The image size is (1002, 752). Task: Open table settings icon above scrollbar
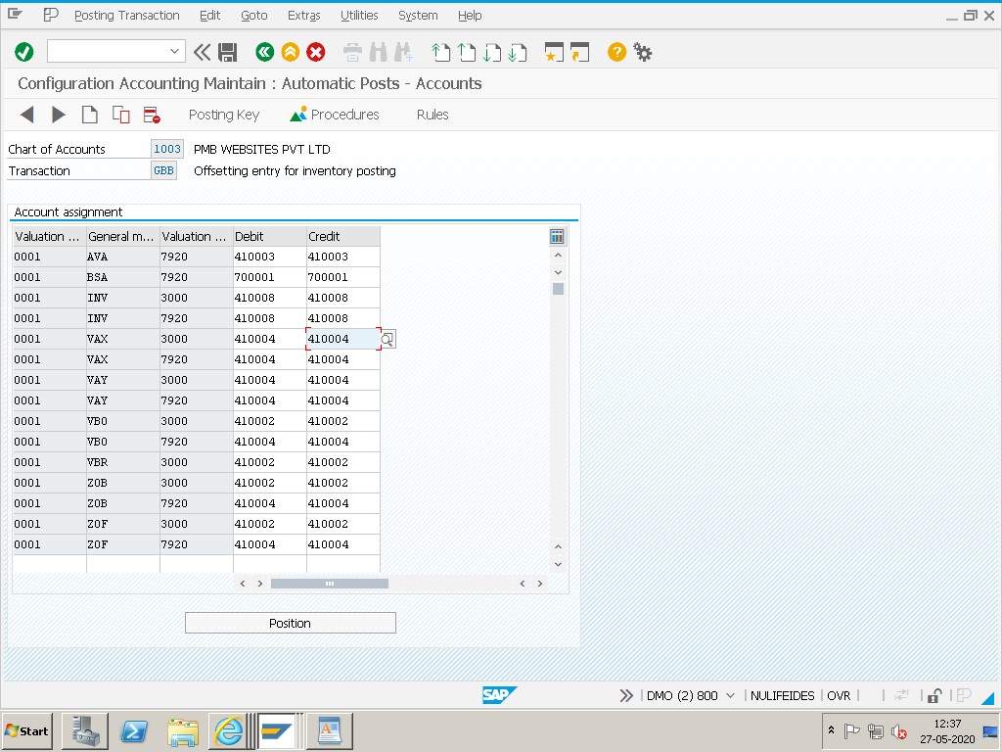click(557, 237)
